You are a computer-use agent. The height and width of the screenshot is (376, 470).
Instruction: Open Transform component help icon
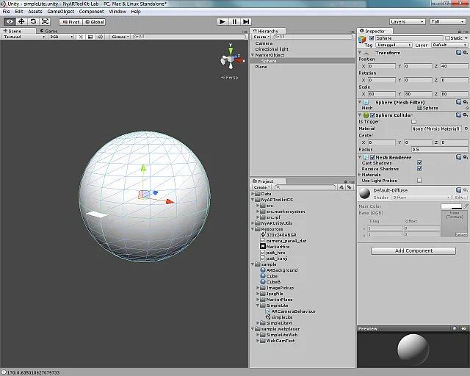tap(458, 52)
